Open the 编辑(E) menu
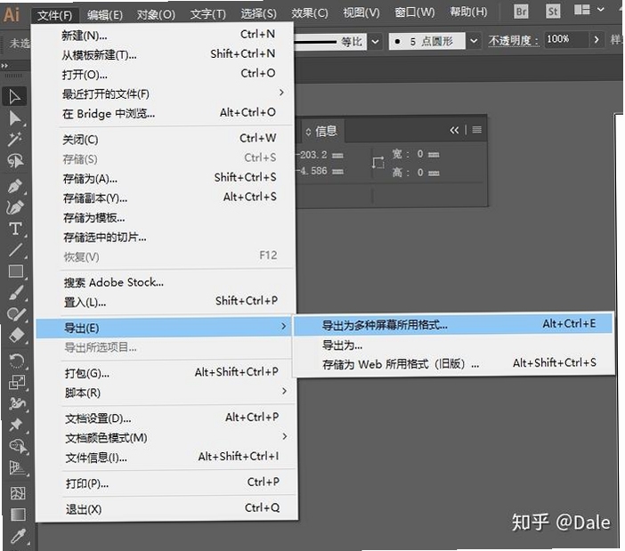The width and height of the screenshot is (625, 551). [x=105, y=15]
